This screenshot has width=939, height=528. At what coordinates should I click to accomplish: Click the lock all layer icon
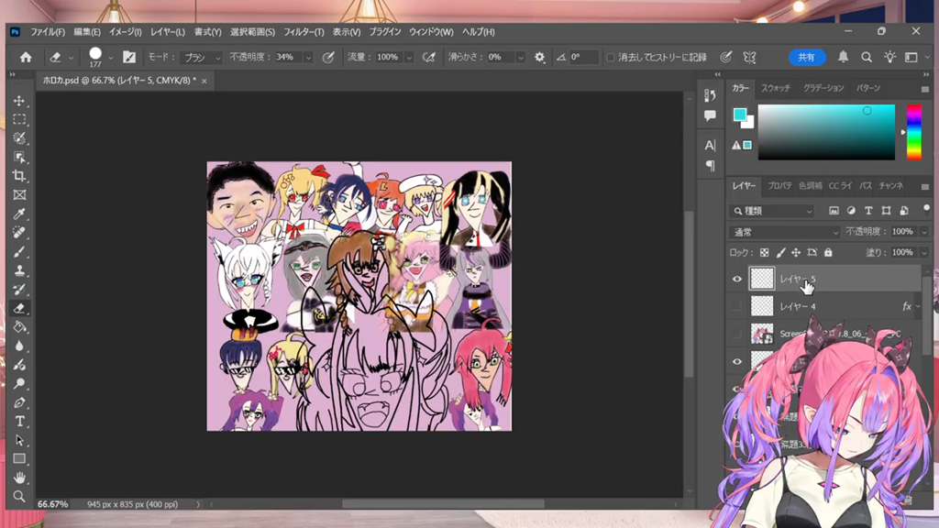coord(828,253)
